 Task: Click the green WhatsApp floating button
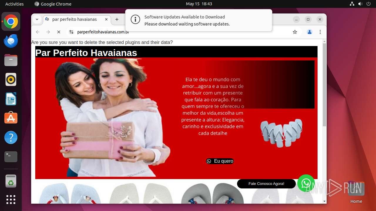(x=306, y=183)
